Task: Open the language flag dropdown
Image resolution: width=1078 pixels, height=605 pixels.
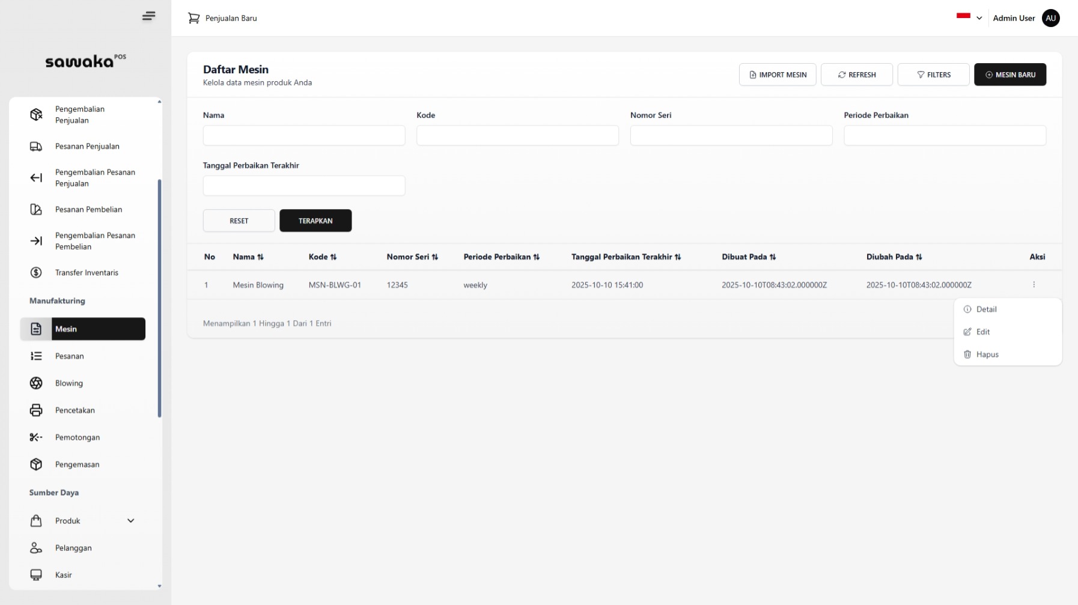Action: 969,18
